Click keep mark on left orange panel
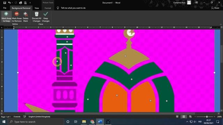Screen dimensions: 223x125 [117, 95]
